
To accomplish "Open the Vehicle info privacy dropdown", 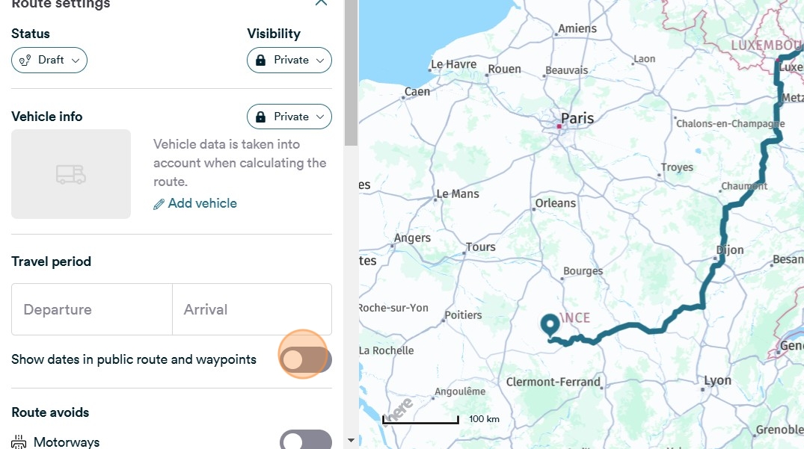I will point(289,117).
